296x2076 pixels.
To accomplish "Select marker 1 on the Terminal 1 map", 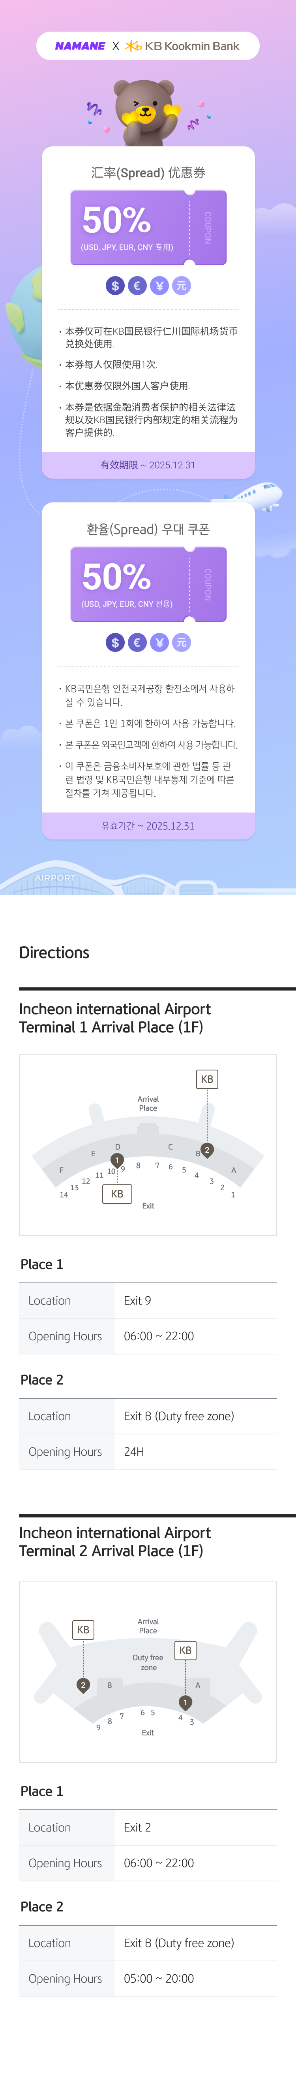I will coord(118,1161).
